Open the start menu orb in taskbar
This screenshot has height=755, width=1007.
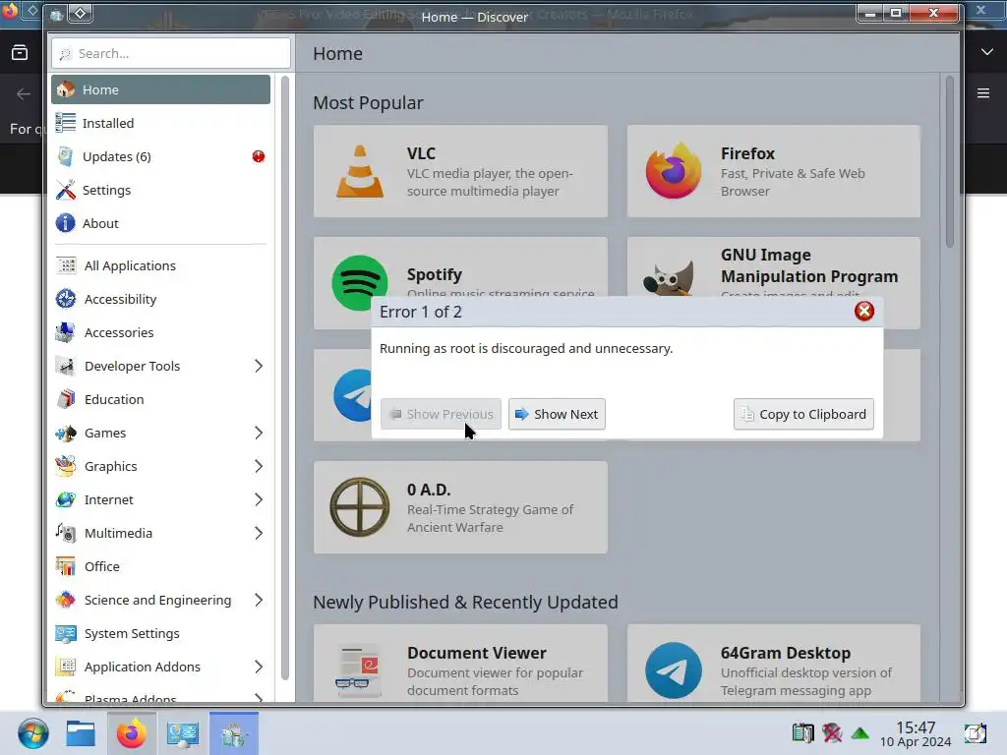pyautogui.click(x=32, y=733)
